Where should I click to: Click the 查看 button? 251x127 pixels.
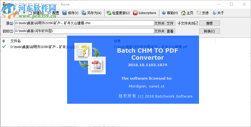click(x=170, y=31)
